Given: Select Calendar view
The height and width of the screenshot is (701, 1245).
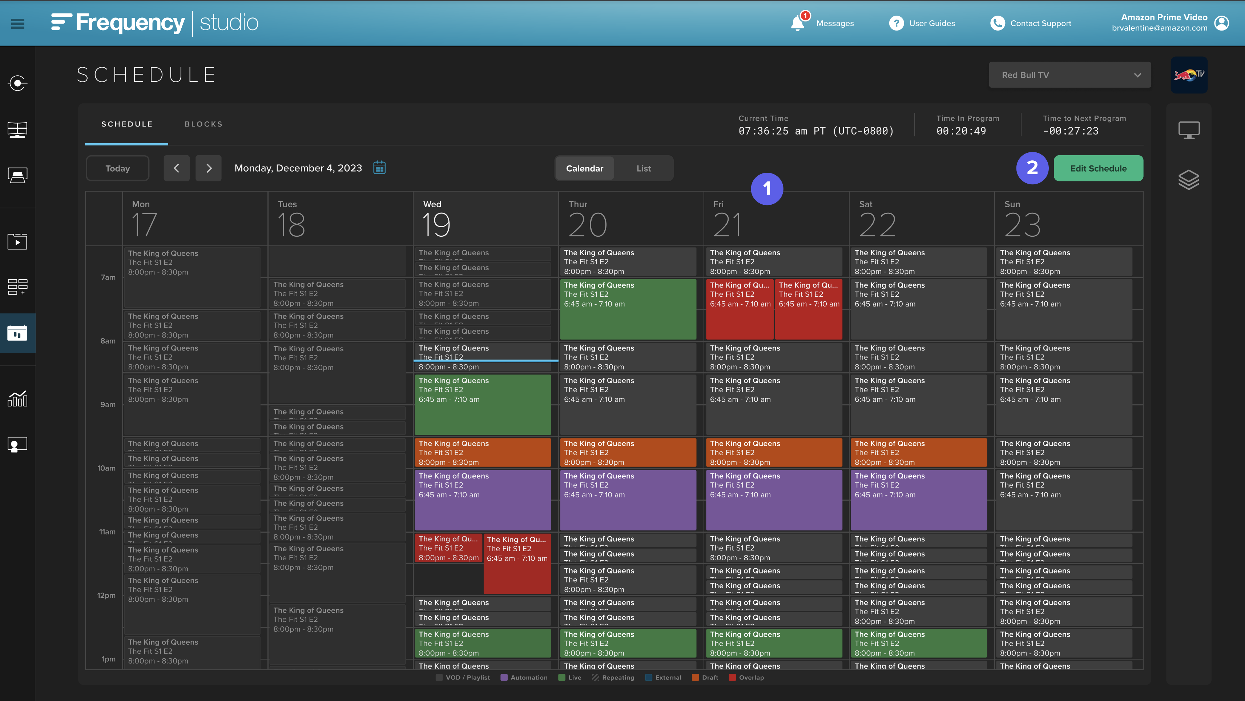Looking at the screenshot, I should coord(584,168).
